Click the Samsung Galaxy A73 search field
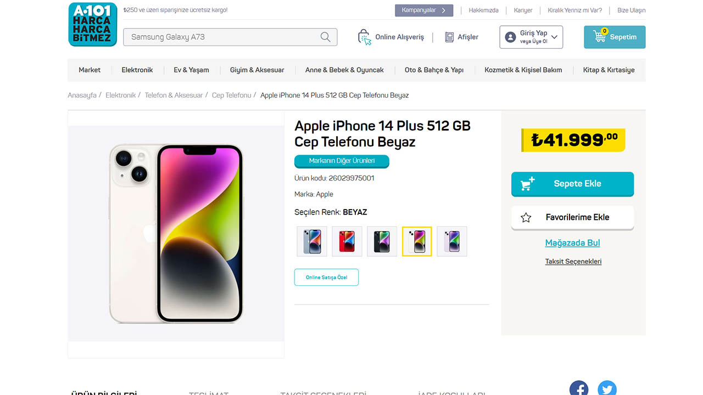The height and width of the screenshot is (395, 703). (x=220, y=37)
